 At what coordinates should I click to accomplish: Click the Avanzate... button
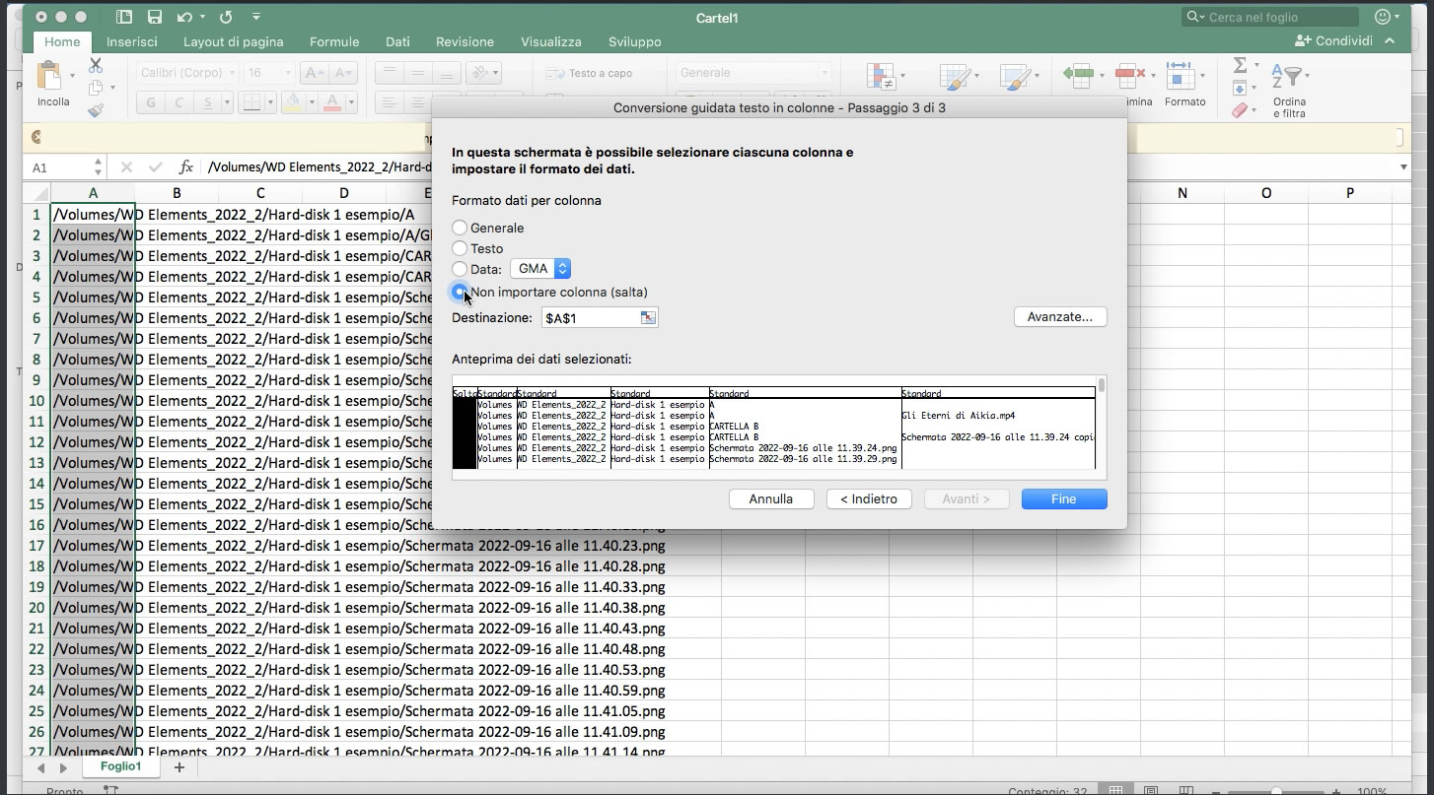pyautogui.click(x=1060, y=317)
